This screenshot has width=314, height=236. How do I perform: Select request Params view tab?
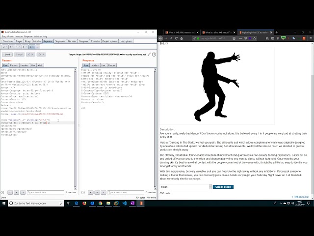(14, 65)
